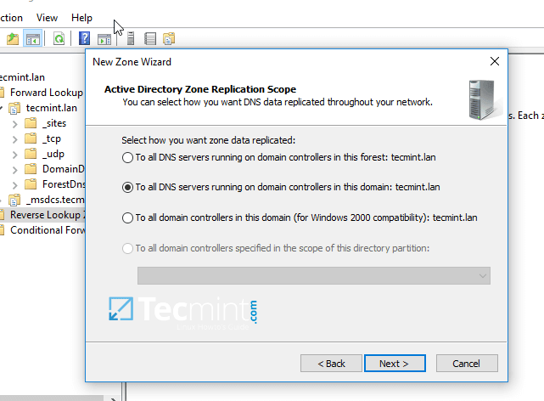The image size is (544, 401).
Task: Expand the _tcp folder node
Action: [14, 138]
